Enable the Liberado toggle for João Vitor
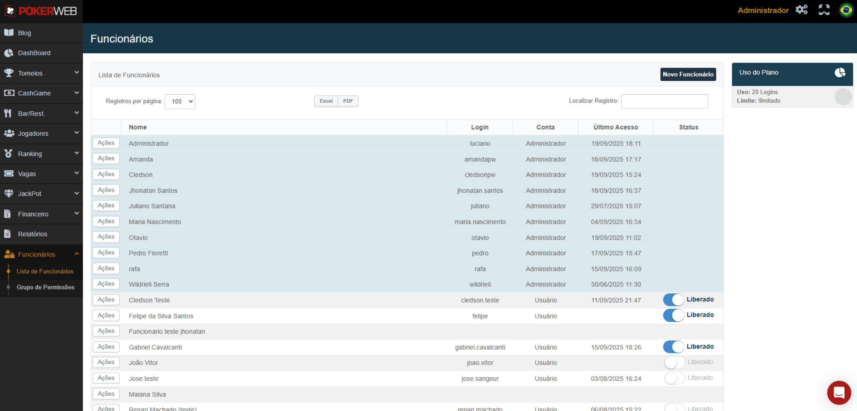 pos(674,362)
